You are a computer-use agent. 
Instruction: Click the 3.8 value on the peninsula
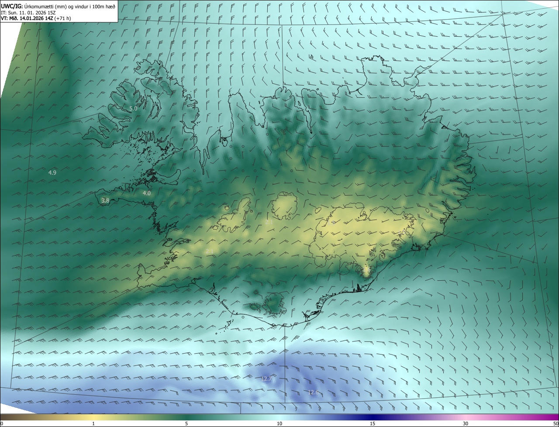pyautogui.click(x=105, y=201)
